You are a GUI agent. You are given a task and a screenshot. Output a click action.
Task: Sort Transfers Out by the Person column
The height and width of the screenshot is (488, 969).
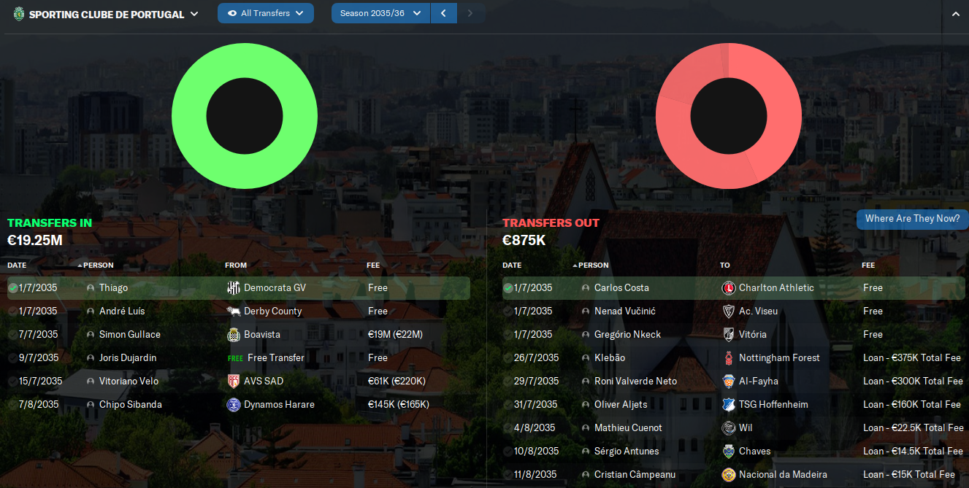tap(593, 266)
